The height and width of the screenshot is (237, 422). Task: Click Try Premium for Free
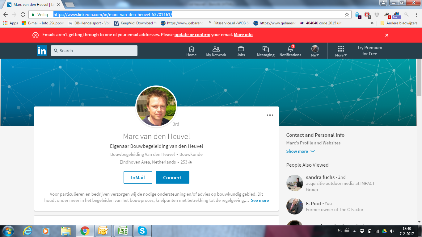[370, 51]
